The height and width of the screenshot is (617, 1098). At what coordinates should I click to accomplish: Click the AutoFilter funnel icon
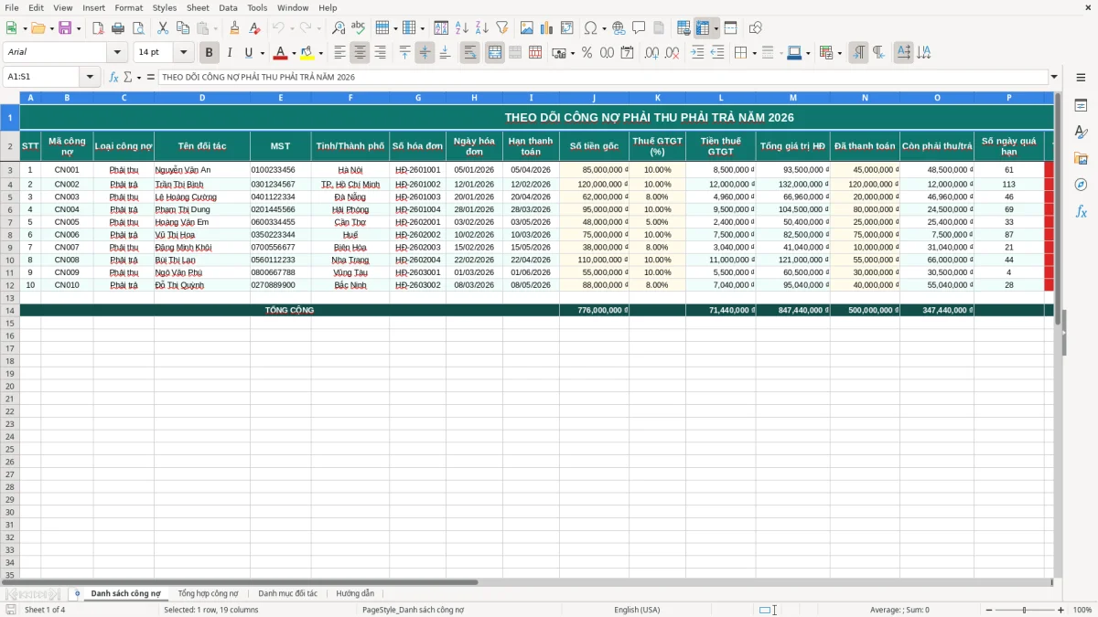502,28
